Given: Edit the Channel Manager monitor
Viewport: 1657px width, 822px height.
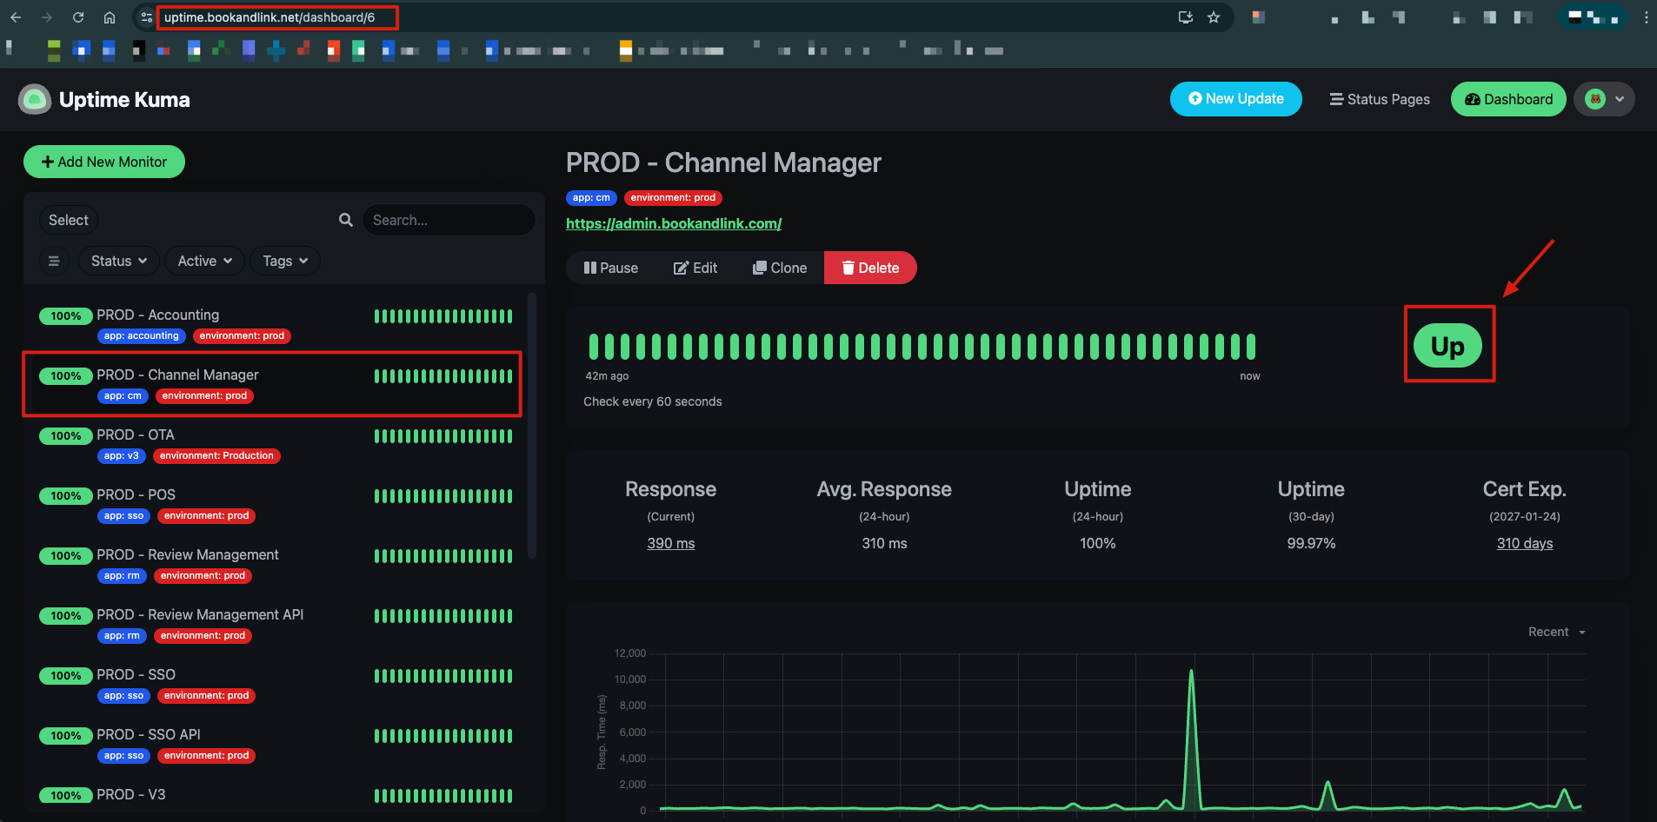Looking at the screenshot, I should point(695,268).
